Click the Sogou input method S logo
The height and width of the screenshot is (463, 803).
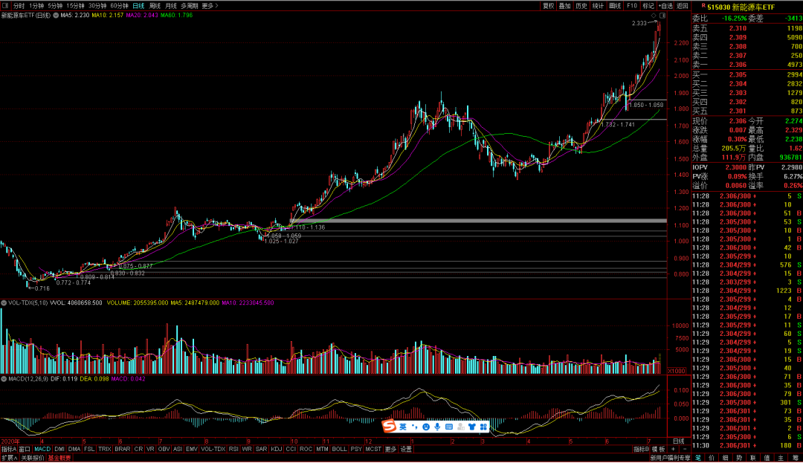tap(389, 426)
